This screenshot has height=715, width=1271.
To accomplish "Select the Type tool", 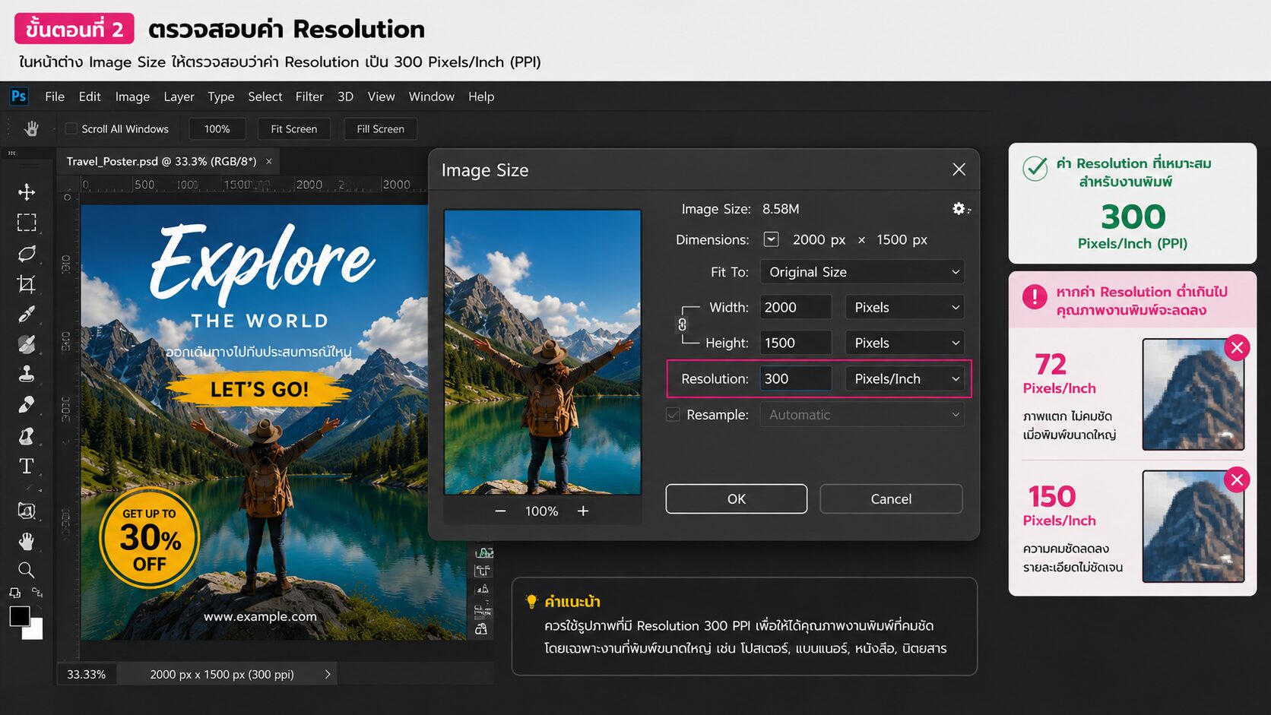I will coord(27,466).
